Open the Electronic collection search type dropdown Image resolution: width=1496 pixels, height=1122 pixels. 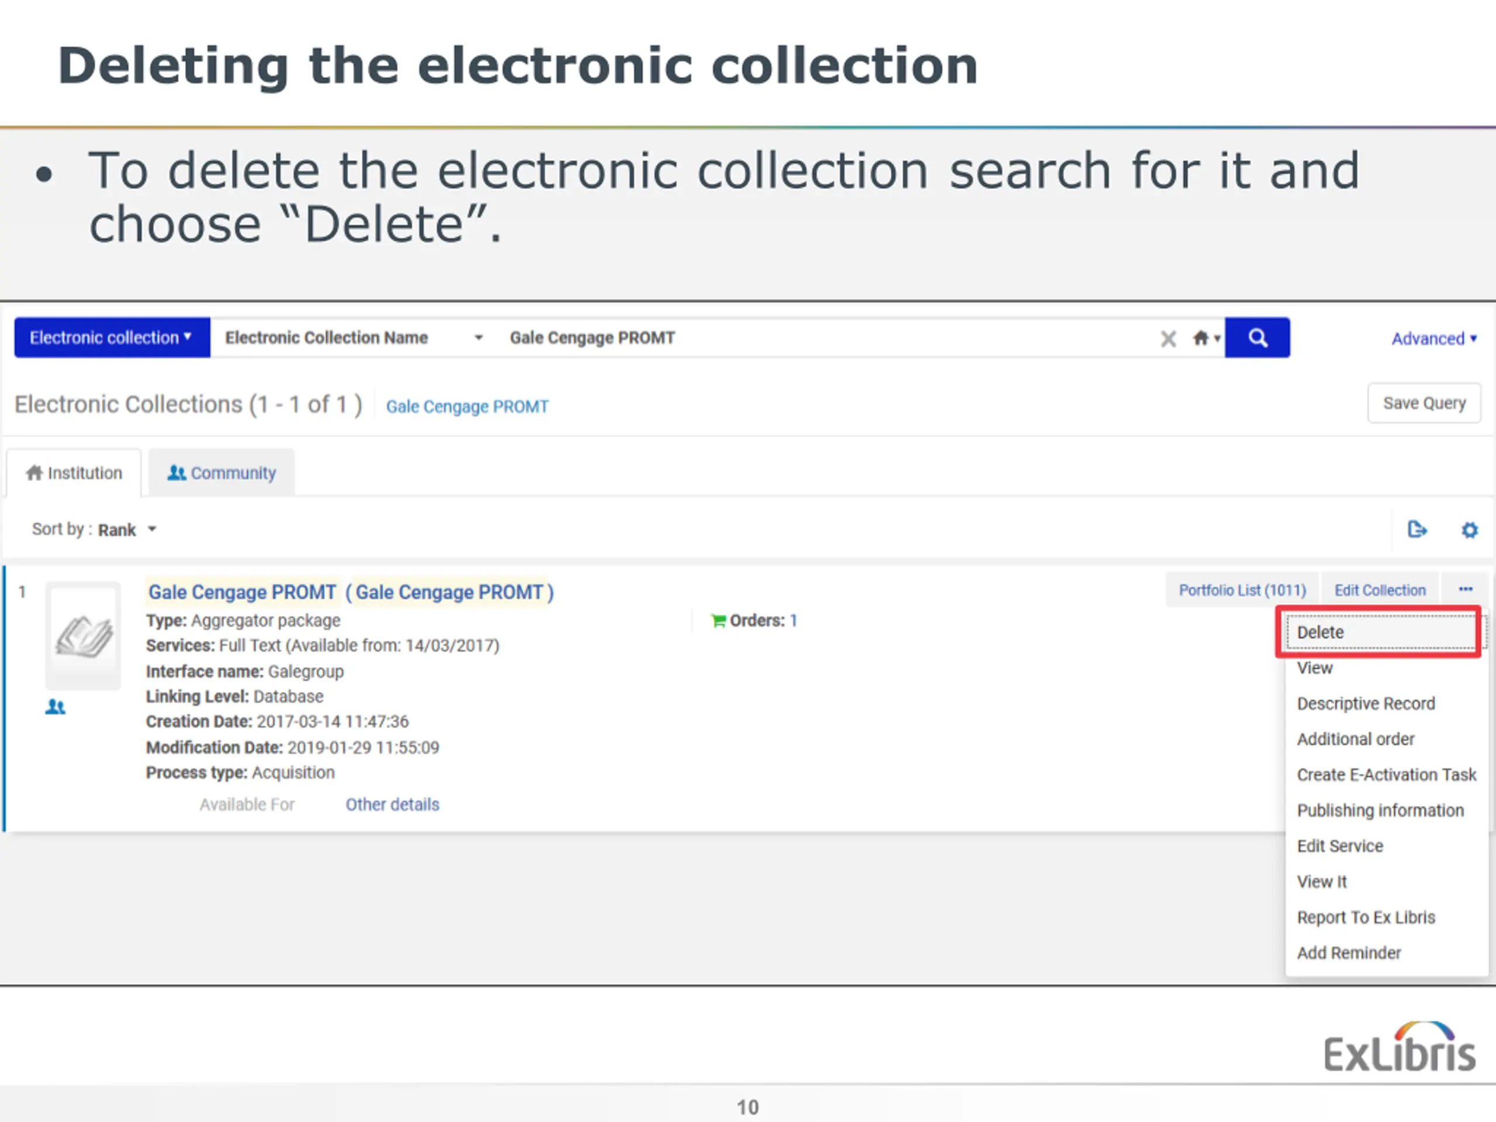click(112, 338)
